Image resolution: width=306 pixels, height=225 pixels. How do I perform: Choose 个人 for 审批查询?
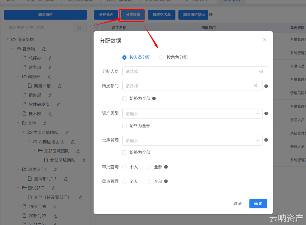[124, 167]
